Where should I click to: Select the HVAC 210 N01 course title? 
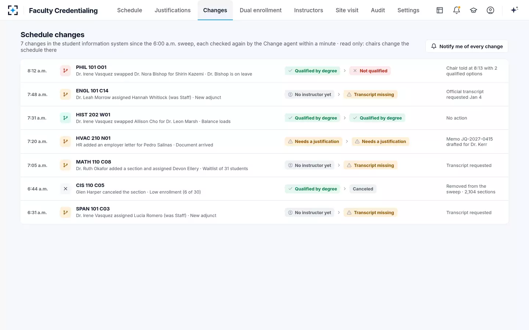point(93,138)
